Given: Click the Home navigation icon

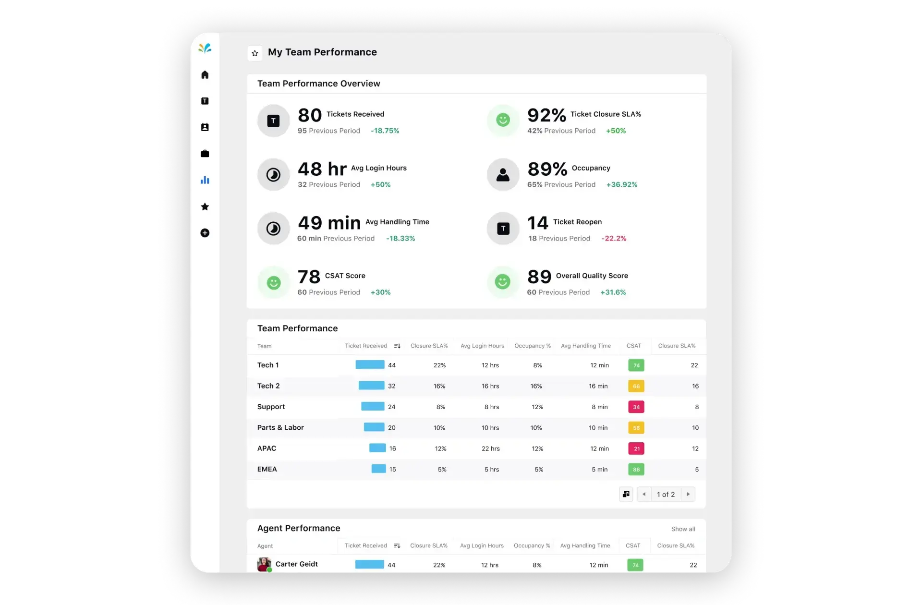Looking at the screenshot, I should click(205, 74).
